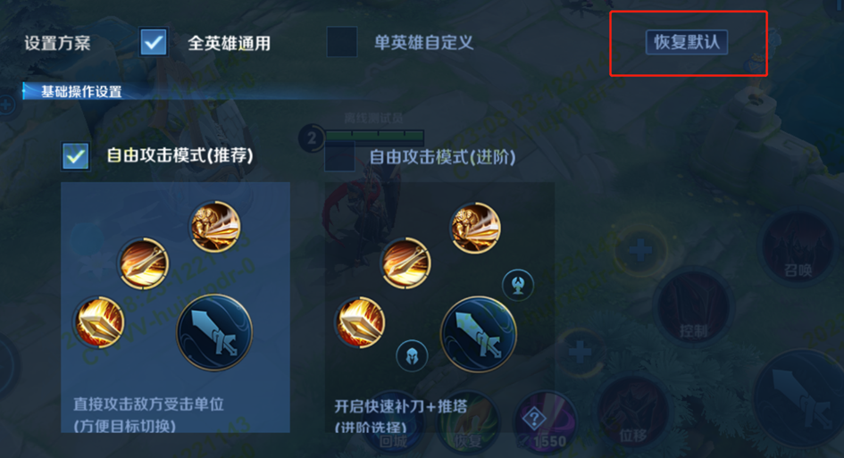Tap flaming sword skill icon in 推荐 panel
This screenshot has height=458, width=844.
point(143,263)
